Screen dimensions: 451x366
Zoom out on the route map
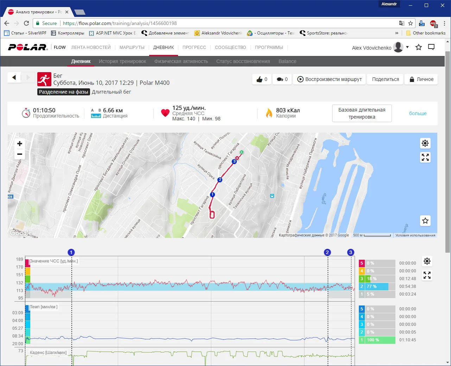(20, 154)
